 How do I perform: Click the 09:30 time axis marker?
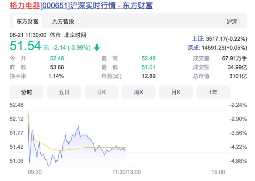coord(35,172)
